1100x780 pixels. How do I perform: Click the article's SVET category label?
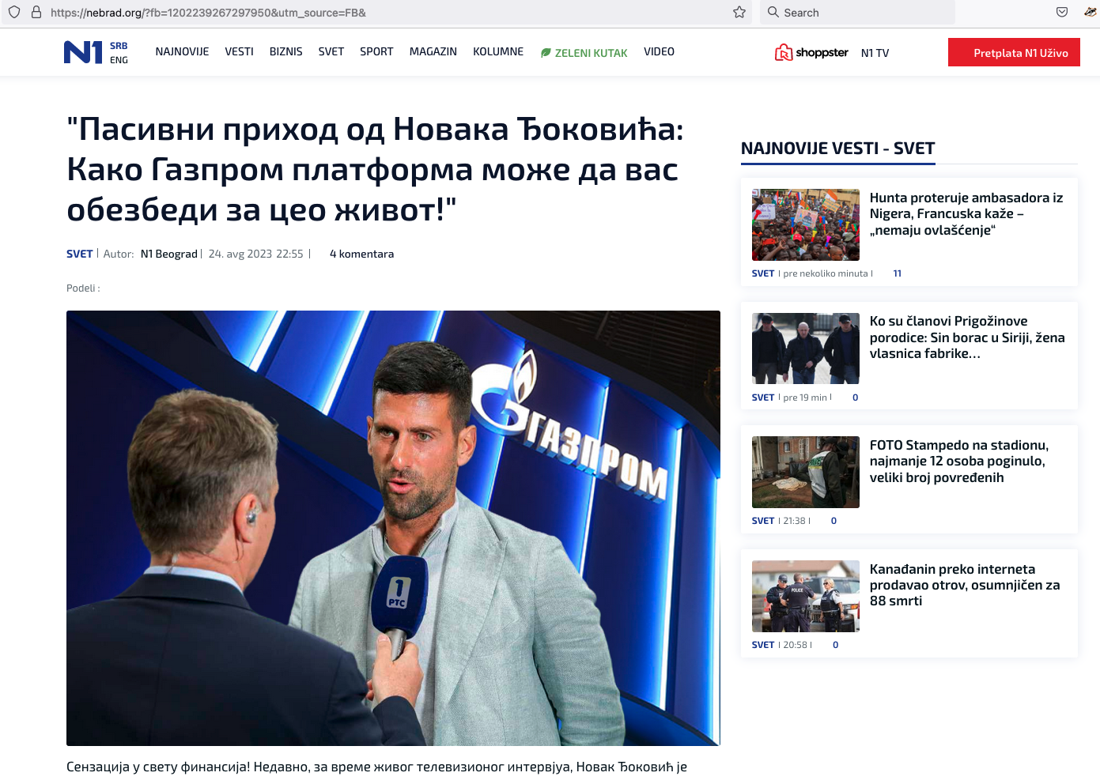click(80, 254)
